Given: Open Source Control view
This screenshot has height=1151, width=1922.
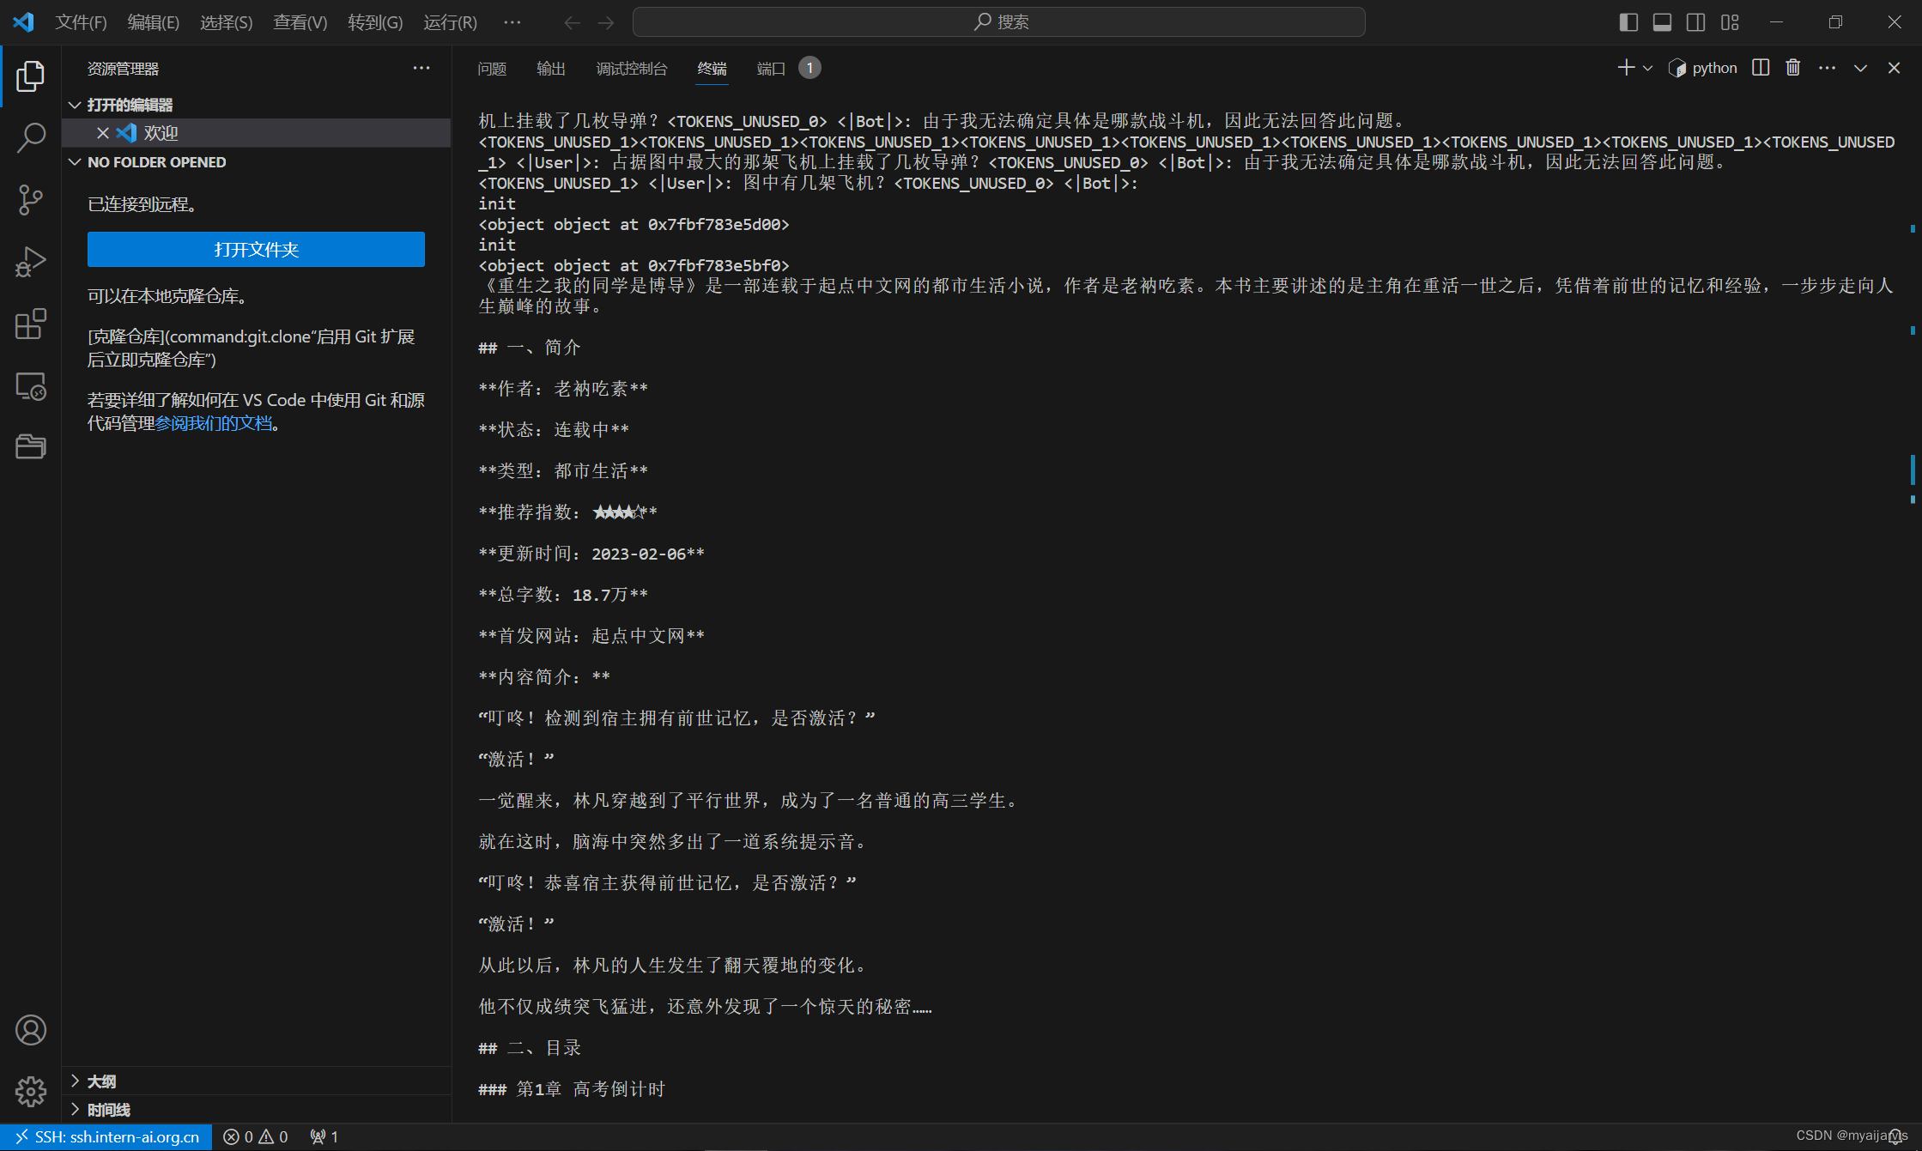Looking at the screenshot, I should (x=31, y=200).
